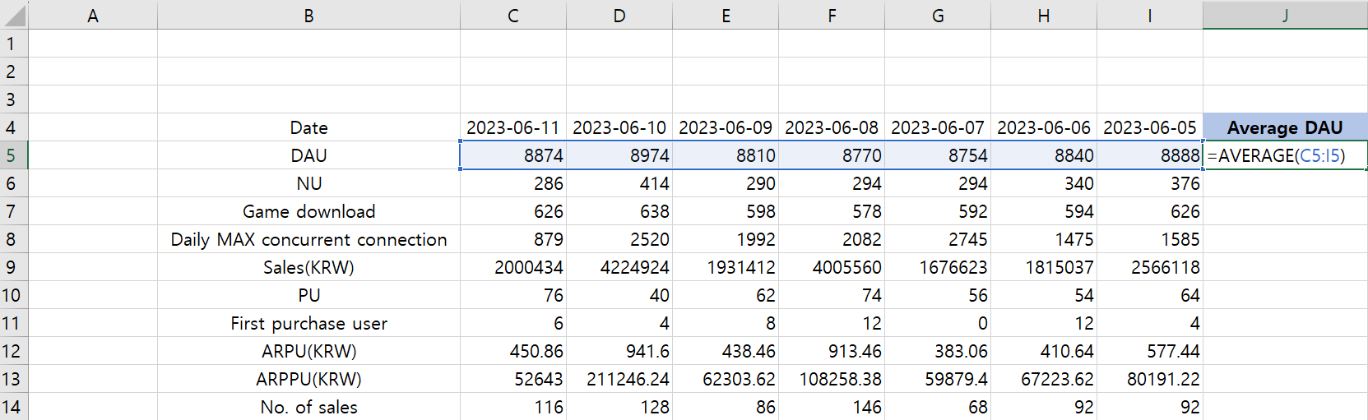Select the DAU label cell
This screenshot has height=420, width=1368.
coord(308,155)
